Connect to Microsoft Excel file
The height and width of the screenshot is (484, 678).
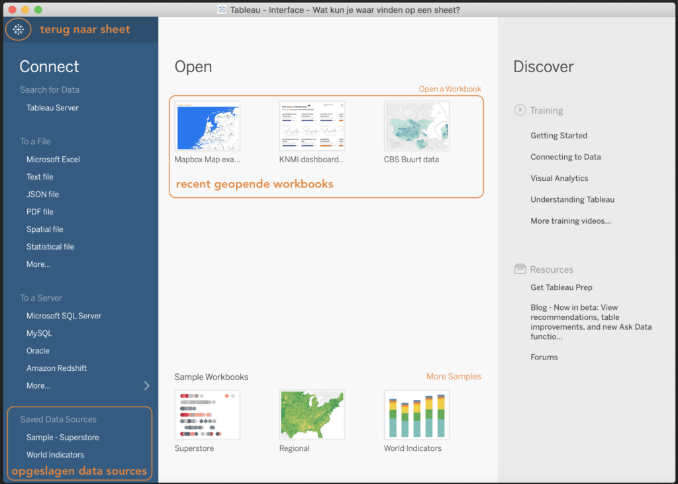point(53,159)
